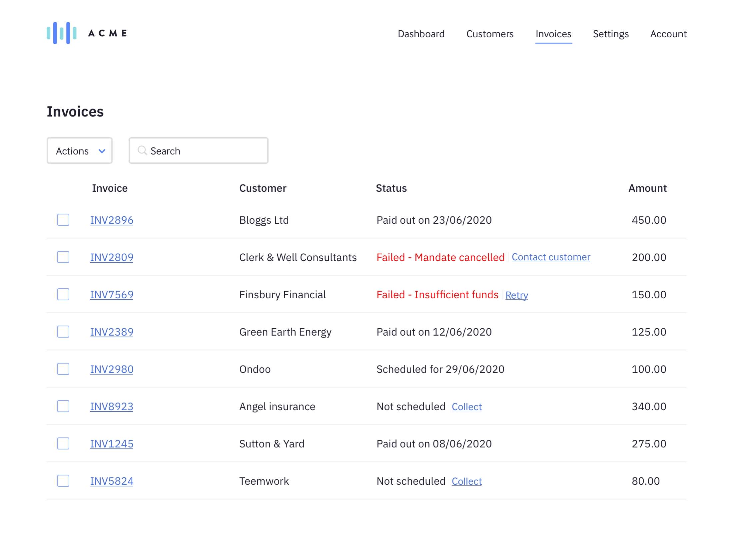
Task: Select the Finsbury Financial row checkbox
Action: (x=63, y=294)
